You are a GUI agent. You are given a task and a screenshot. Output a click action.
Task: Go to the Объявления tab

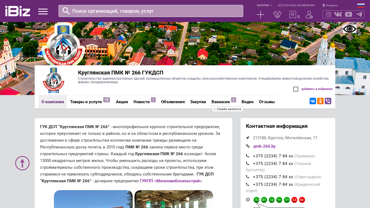(x=173, y=102)
